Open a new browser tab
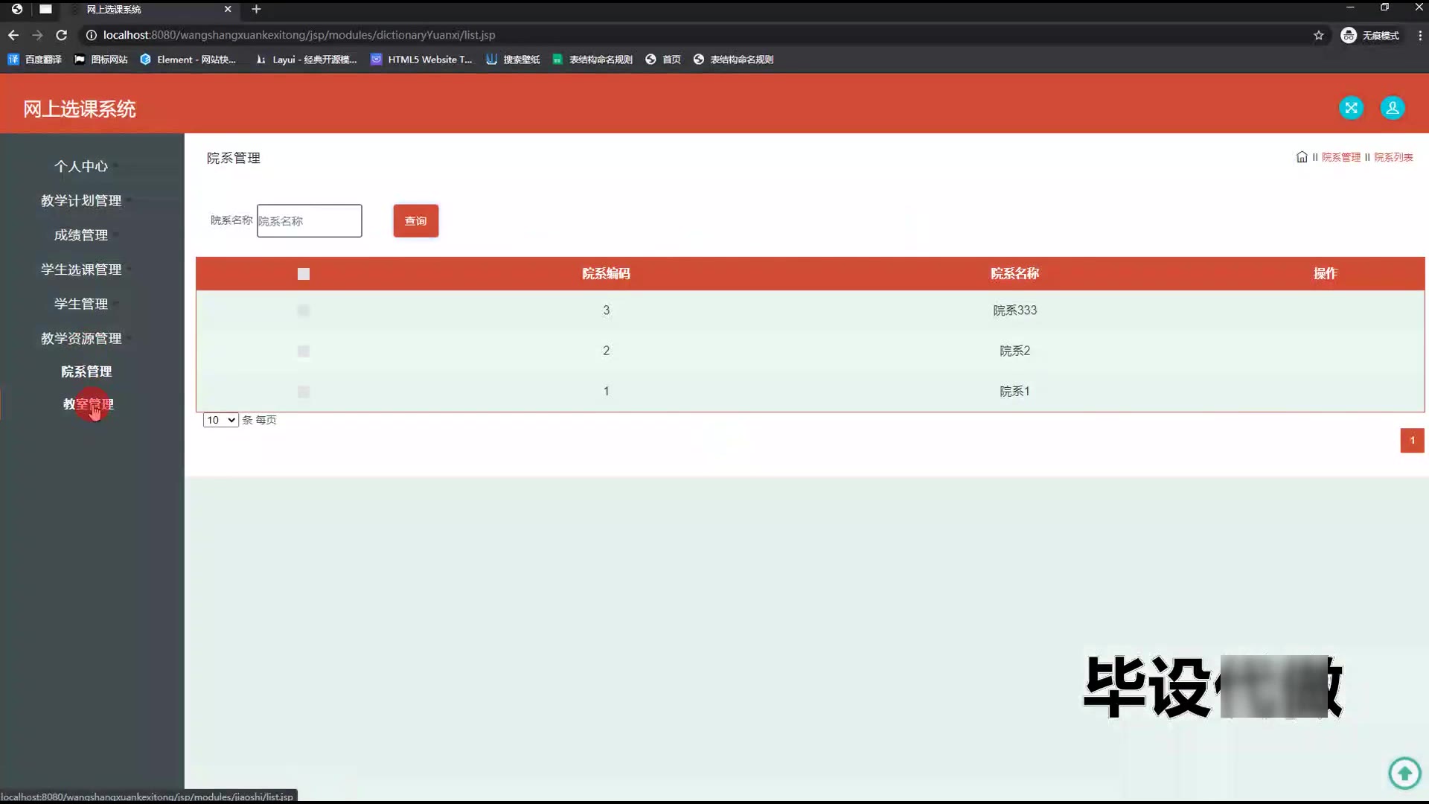Screen dimensions: 1429x804 point(256,9)
